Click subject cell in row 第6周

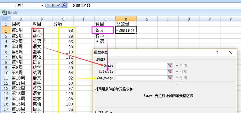42,57
